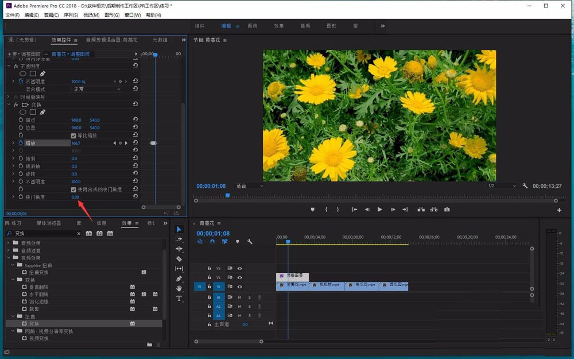
Task: Expand the 音频效果 folder
Action: point(9,243)
